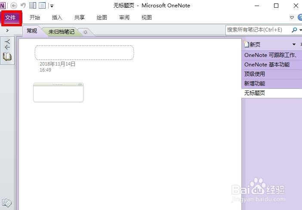Switch to the 审阅 ribbon tab

coord(124,18)
